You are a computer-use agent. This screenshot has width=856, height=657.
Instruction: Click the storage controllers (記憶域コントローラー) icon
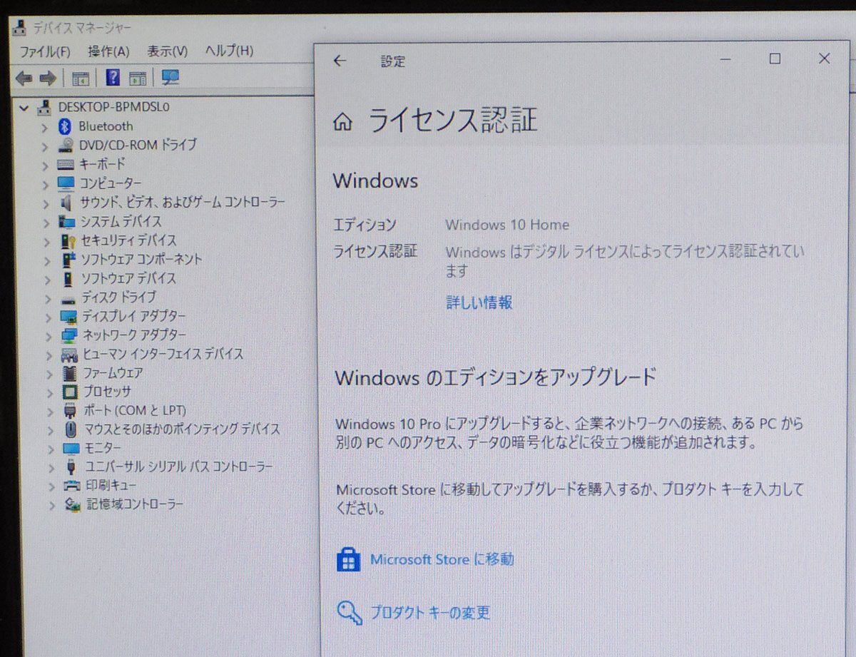[x=72, y=505]
